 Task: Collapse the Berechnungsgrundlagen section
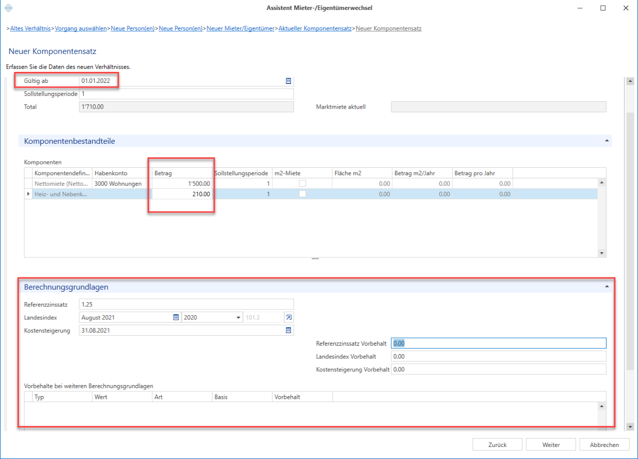(x=607, y=287)
